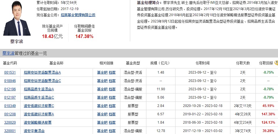Open 基金吧 link for 诺安策略精选股票
The image size is (278, 134).
(102, 122)
